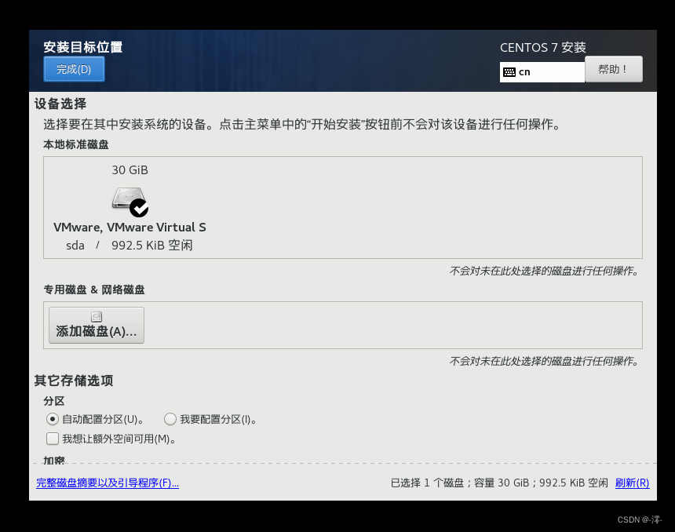Click the 本地标准磁盘 label
Image resolution: width=675 pixels, height=532 pixels.
click(76, 144)
